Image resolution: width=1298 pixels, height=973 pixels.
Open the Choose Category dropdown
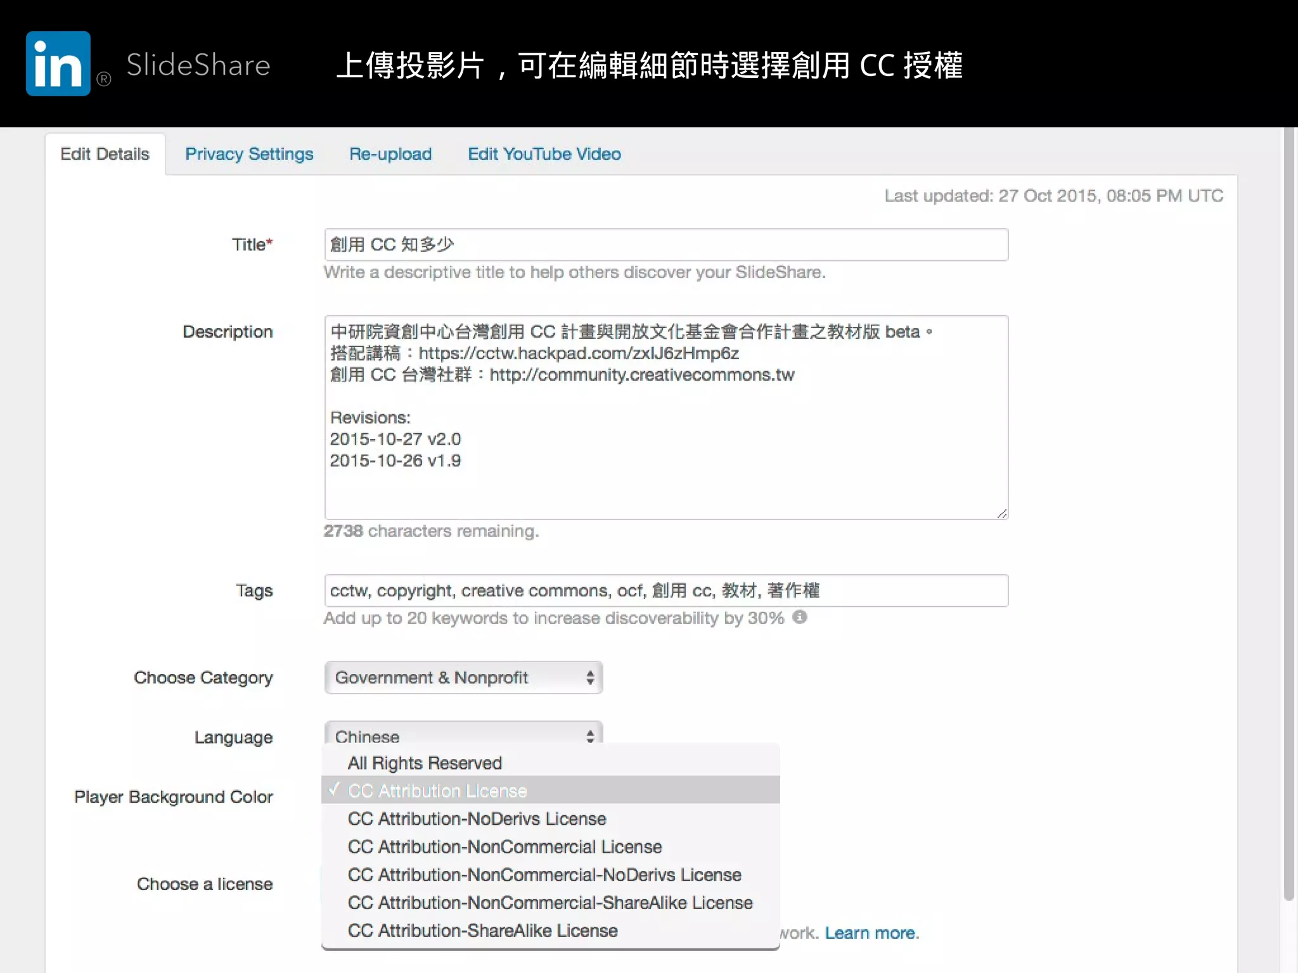coord(463,678)
